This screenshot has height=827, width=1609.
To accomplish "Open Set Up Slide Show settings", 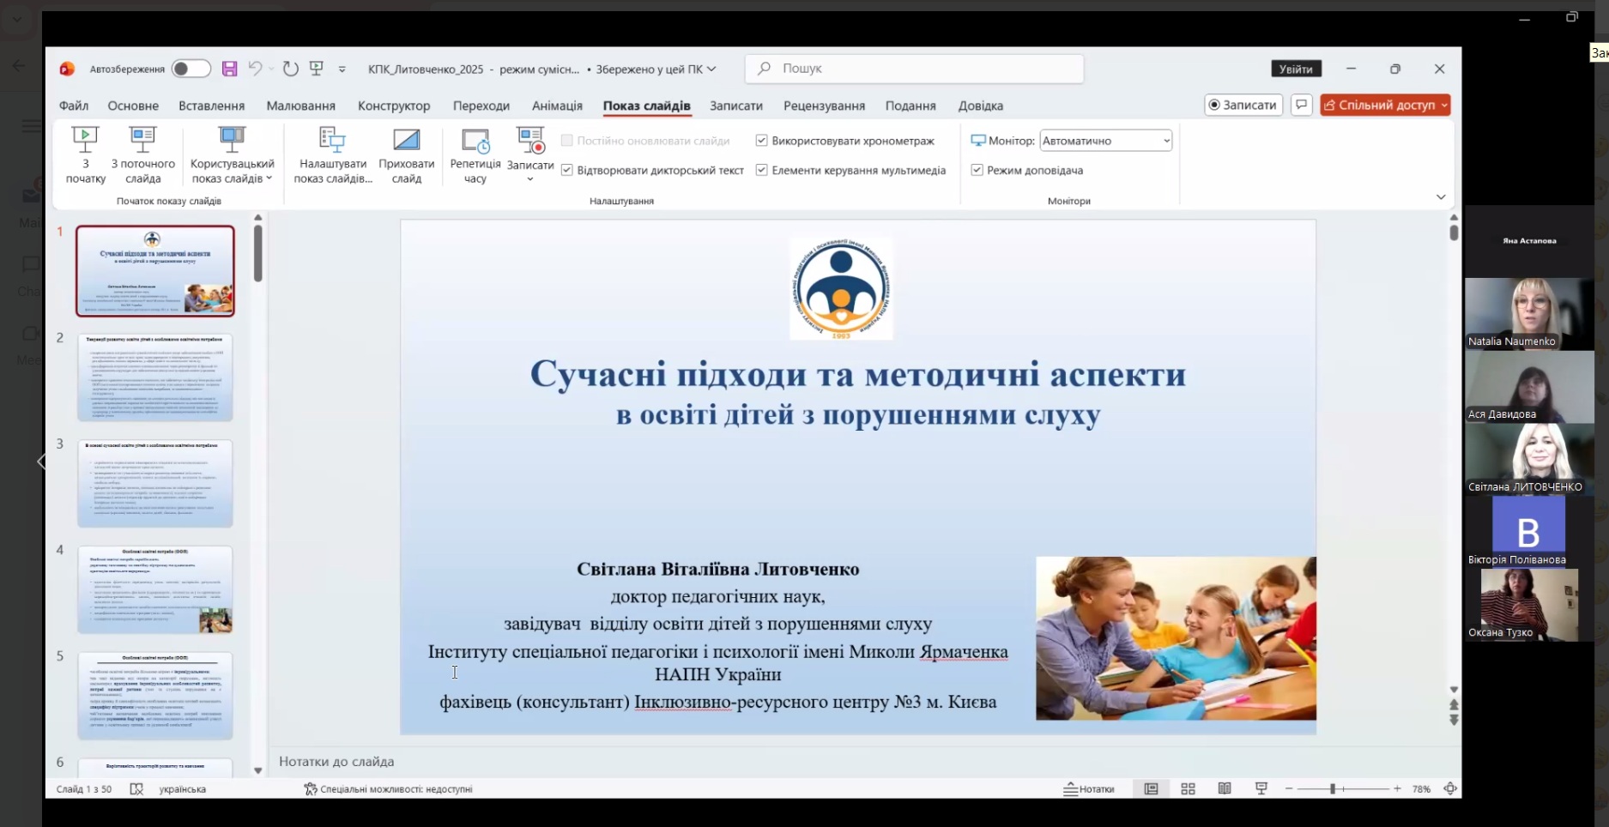I will point(332,139).
